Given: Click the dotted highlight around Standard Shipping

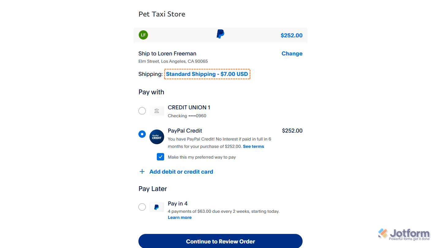Looking at the screenshot, I should (207, 74).
